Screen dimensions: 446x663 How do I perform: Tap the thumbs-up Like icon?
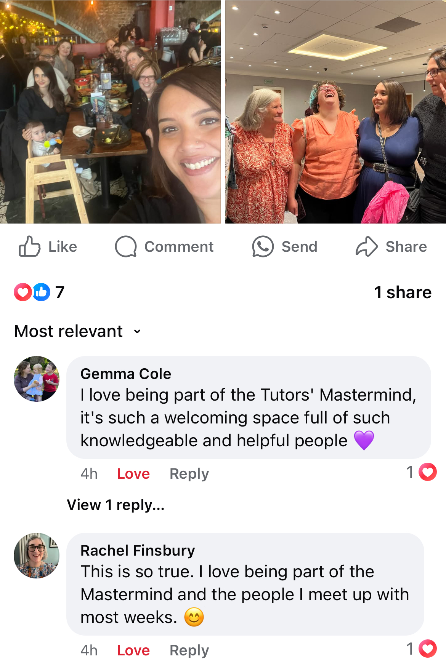point(29,246)
